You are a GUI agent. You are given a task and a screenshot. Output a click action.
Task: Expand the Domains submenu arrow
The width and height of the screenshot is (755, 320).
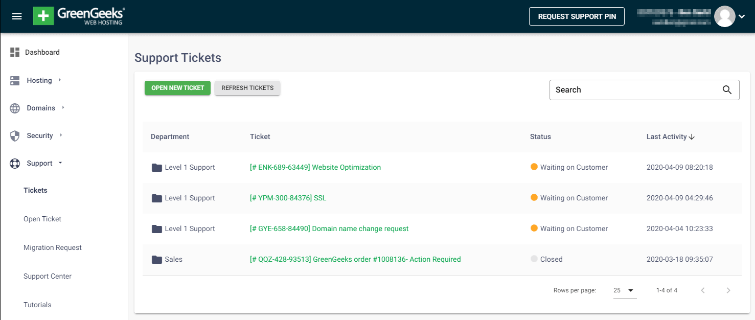(x=63, y=107)
